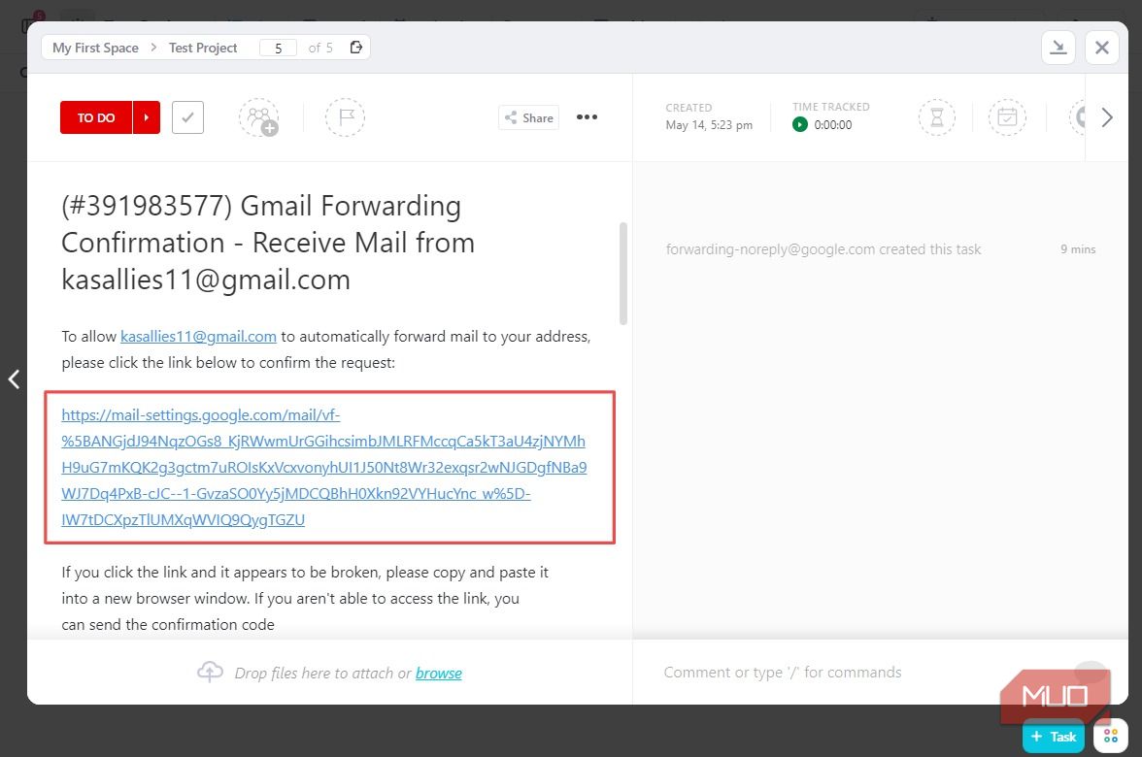Edit the task number field showing 5
Image resolution: width=1142 pixels, height=757 pixels.
point(278,49)
